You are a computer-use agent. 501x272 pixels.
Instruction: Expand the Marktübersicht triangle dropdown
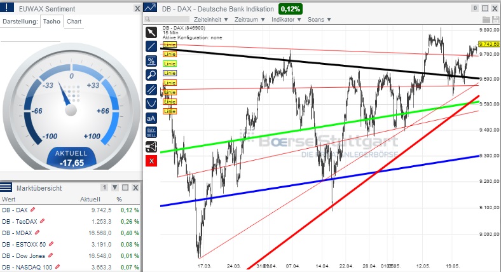click(115, 187)
